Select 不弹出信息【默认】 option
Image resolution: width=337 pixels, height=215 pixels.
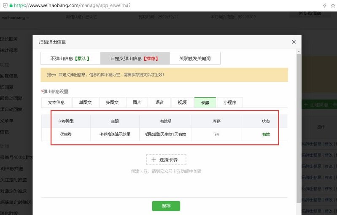70,58
